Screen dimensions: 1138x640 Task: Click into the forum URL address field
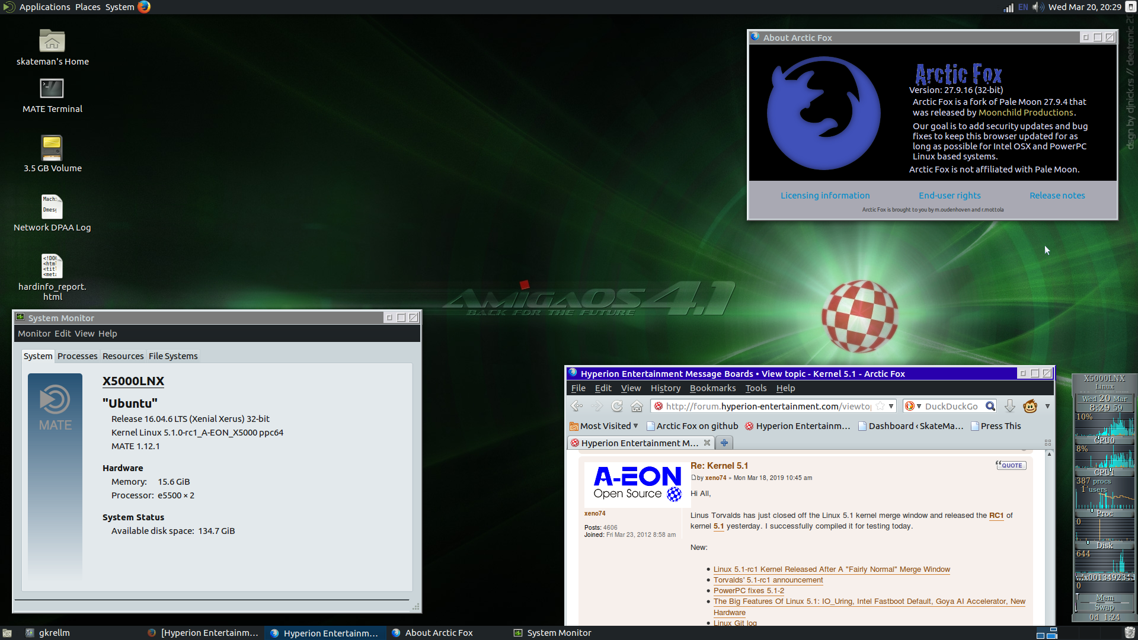click(768, 406)
